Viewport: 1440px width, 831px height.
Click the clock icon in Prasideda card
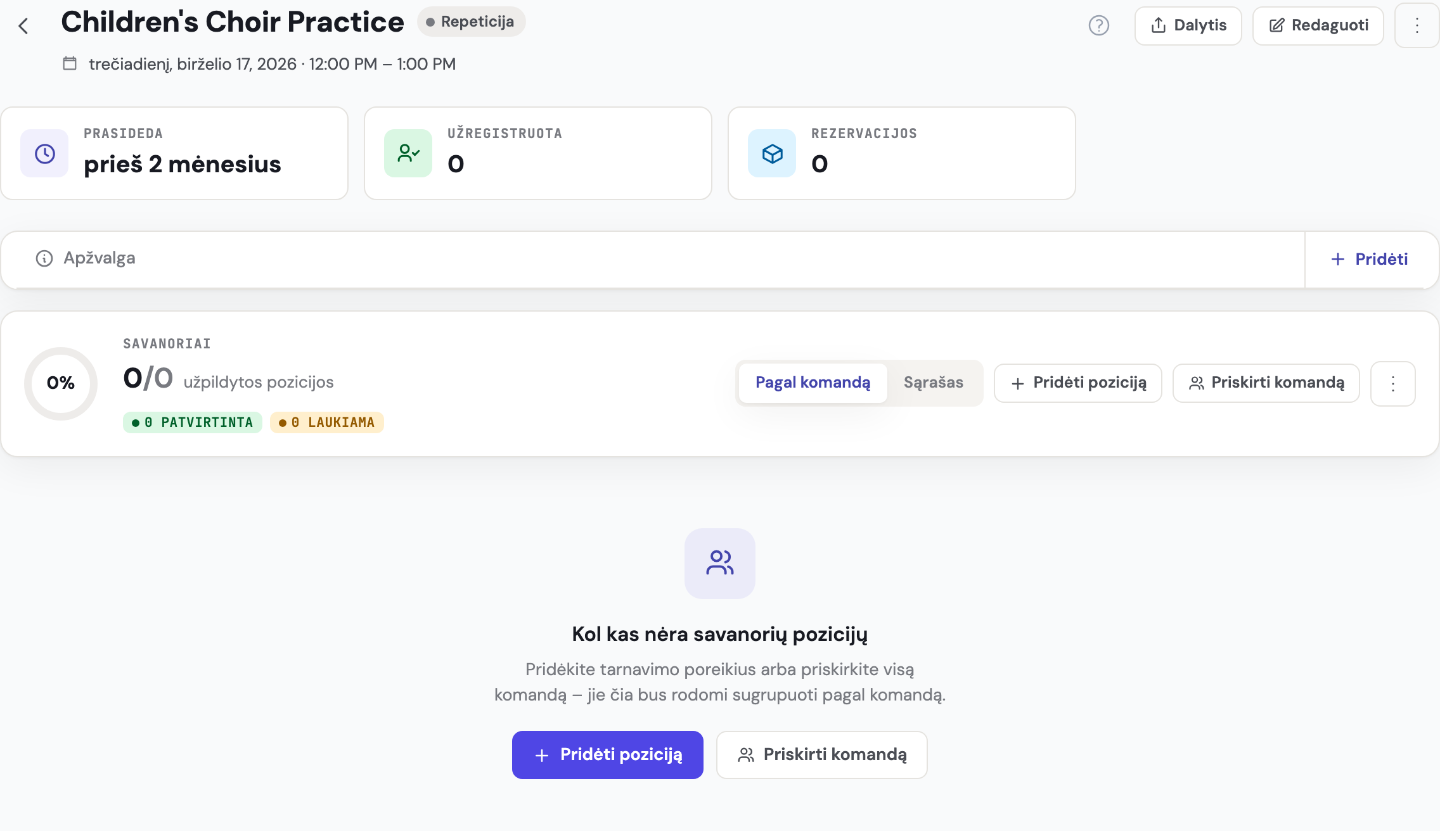[44, 153]
